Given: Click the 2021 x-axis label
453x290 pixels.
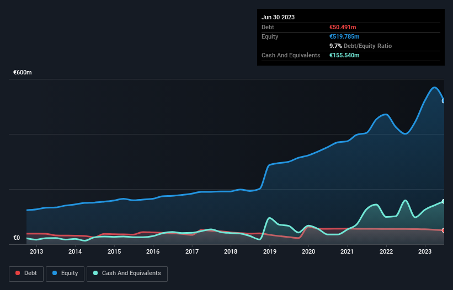Looking at the screenshot, I should point(347,251).
